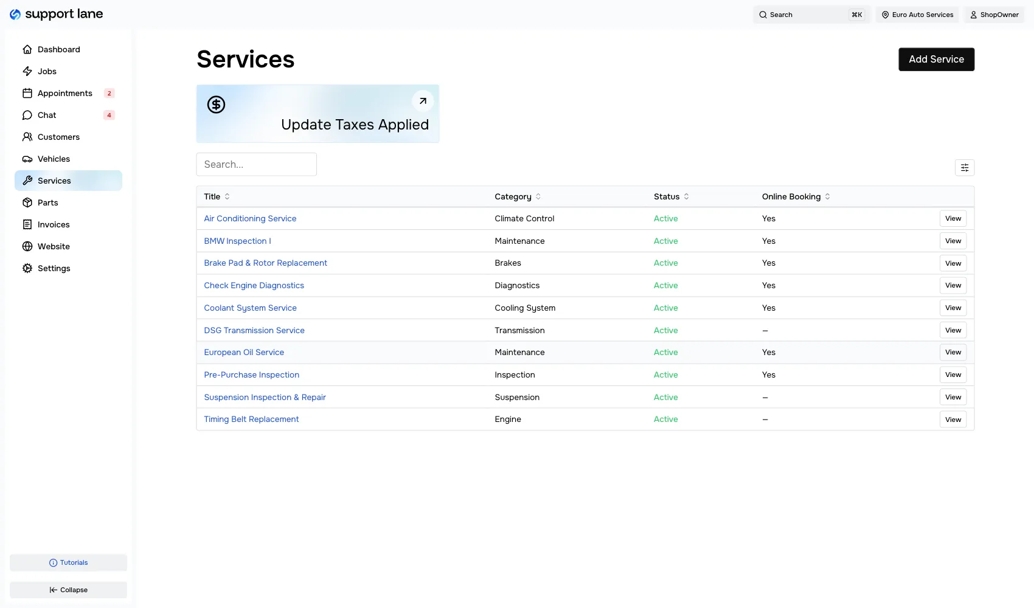Click Climate Control category cell
1034x608 pixels.
pos(524,218)
